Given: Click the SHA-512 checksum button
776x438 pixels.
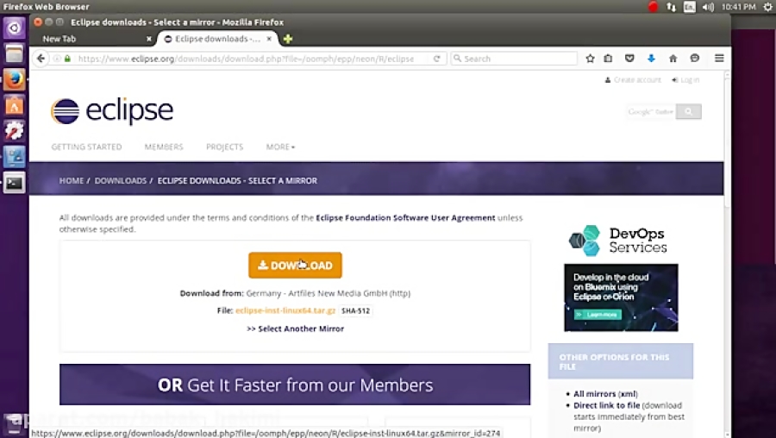Looking at the screenshot, I should click(355, 310).
